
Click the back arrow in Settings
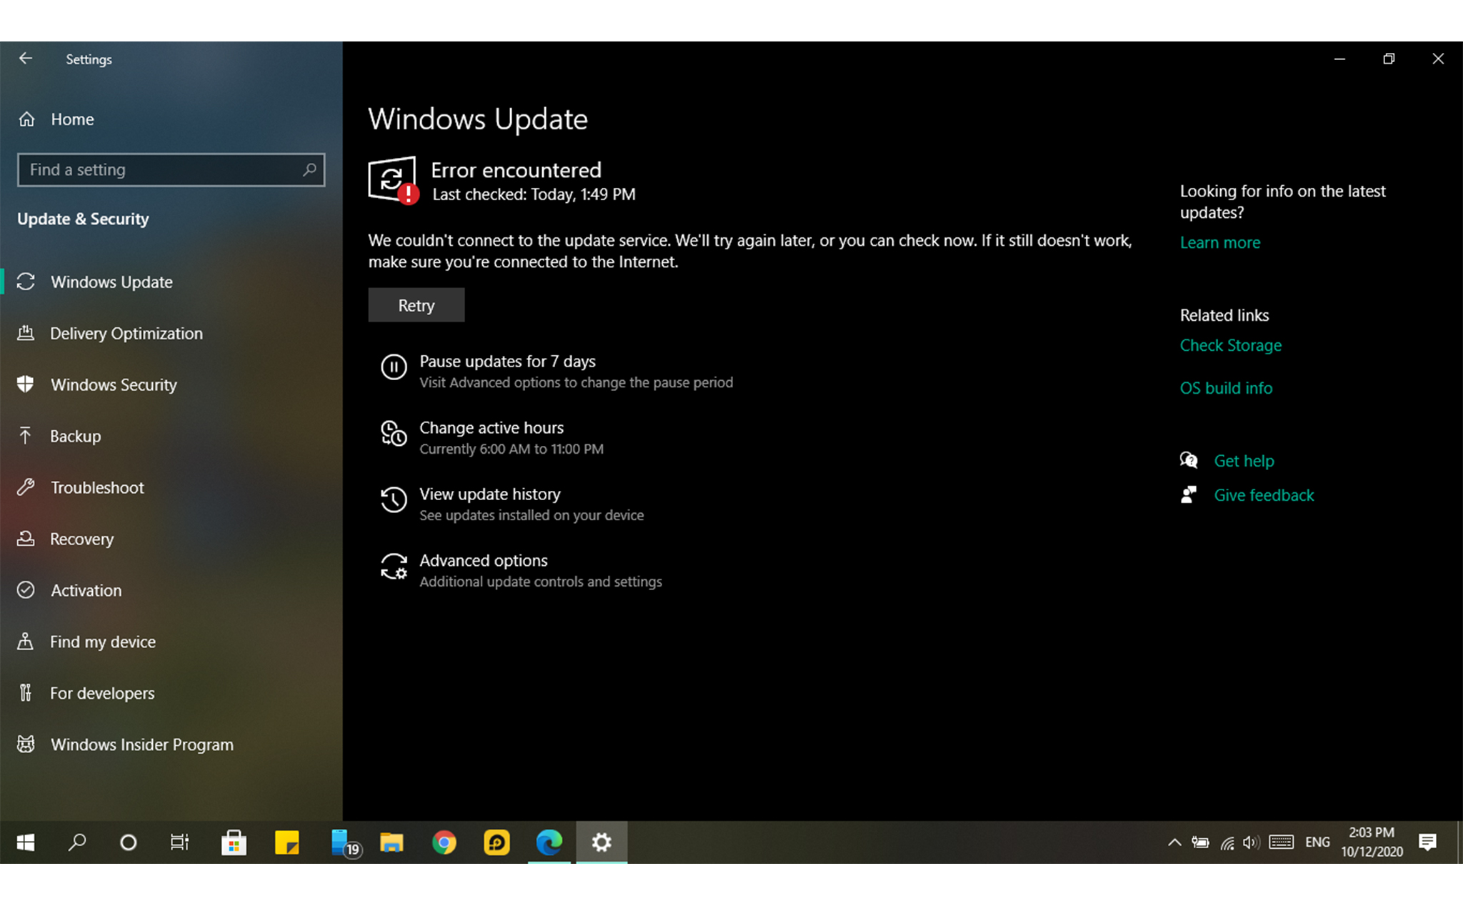(26, 59)
